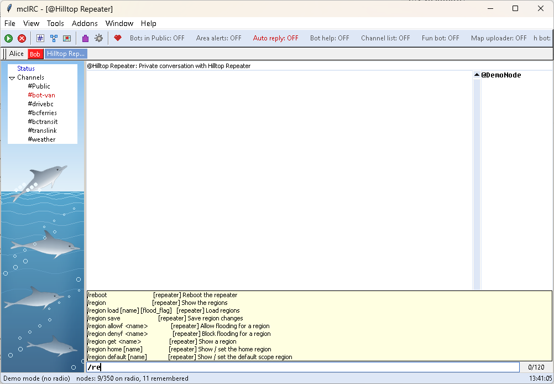The height and width of the screenshot is (384, 554).
Task: Select Status in the sidebar tree
Action: tap(26, 69)
